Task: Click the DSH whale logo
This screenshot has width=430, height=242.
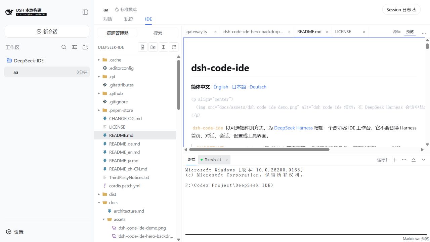Action: point(9,12)
